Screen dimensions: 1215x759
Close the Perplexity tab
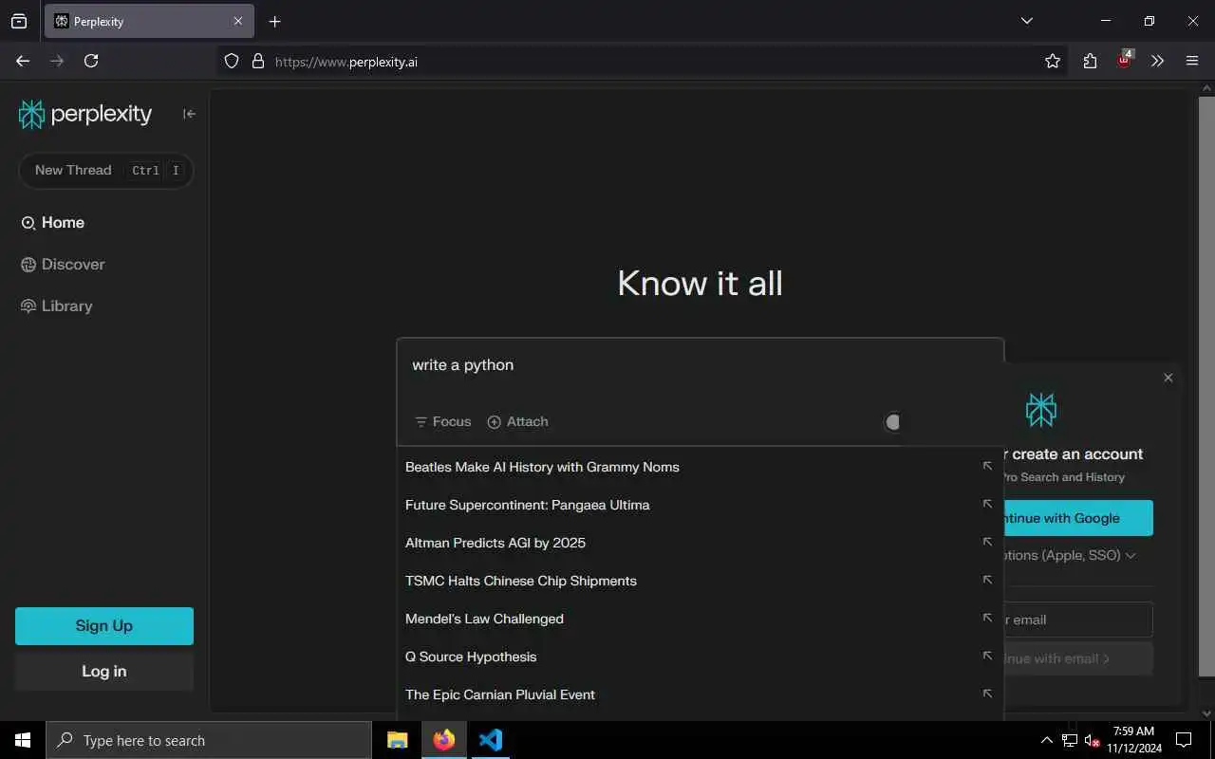[238, 21]
